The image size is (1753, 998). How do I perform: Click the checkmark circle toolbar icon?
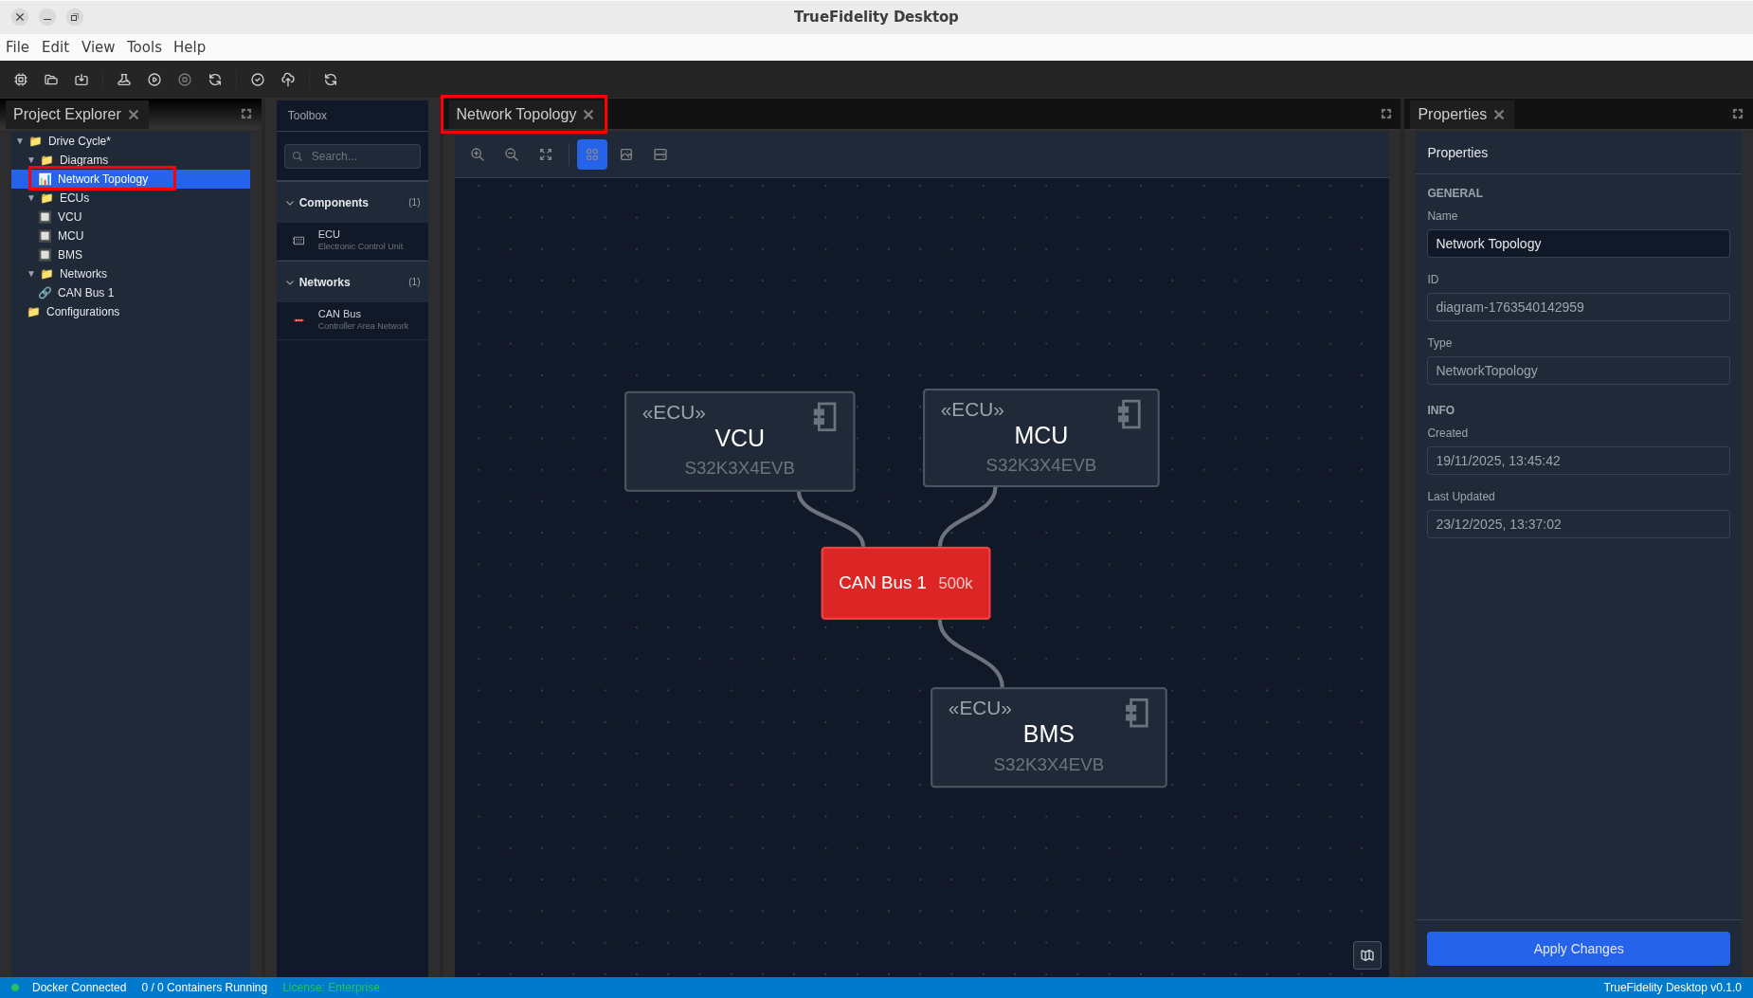pos(258,80)
